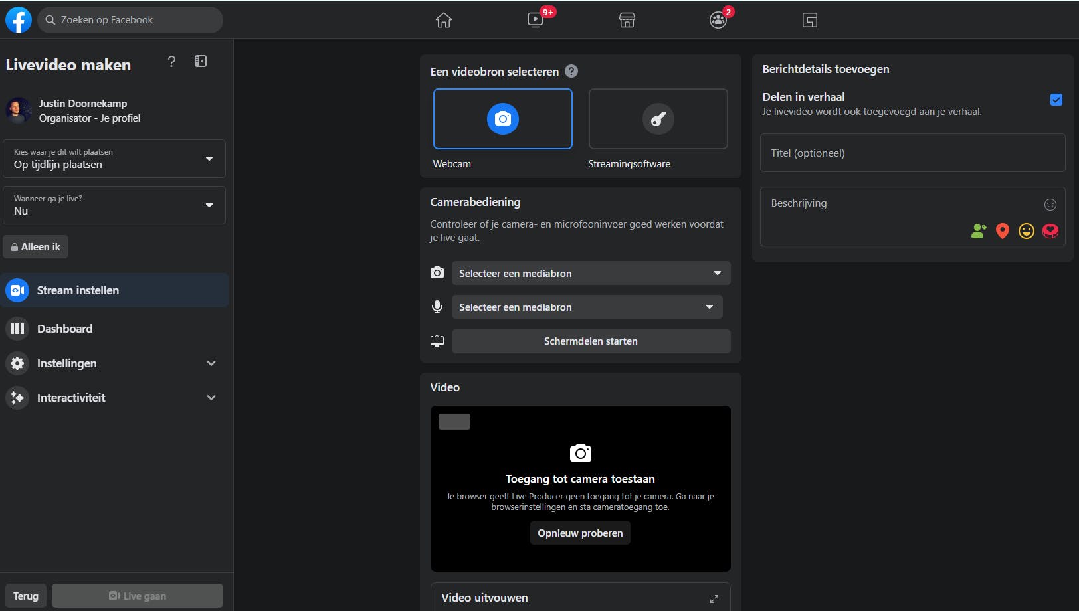The height and width of the screenshot is (611, 1079).
Task: Open the Home feed icon
Action: pos(444,20)
